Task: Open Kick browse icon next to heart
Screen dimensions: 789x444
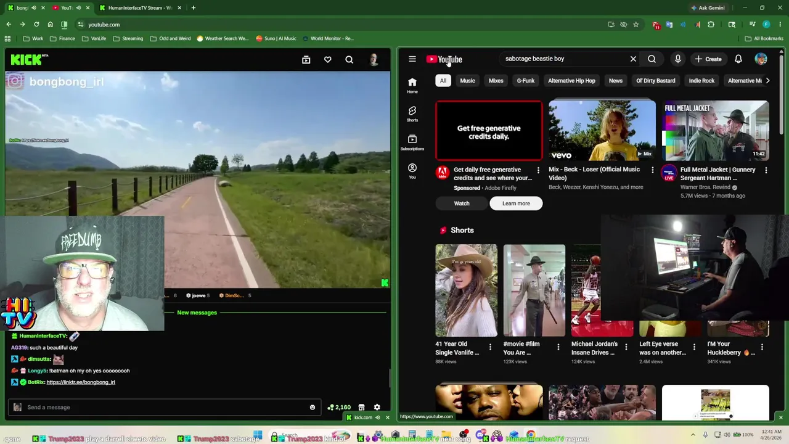Action: coord(306,60)
